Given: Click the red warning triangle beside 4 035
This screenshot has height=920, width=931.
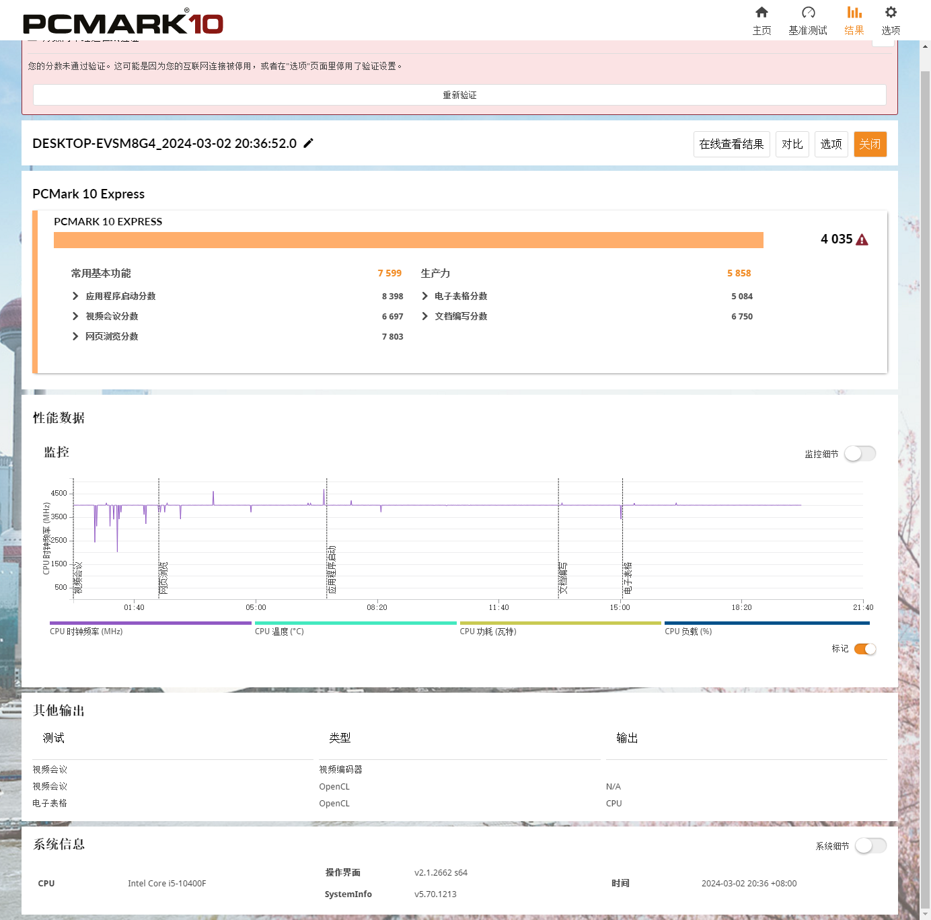Looking at the screenshot, I should [x=862, y=239].
